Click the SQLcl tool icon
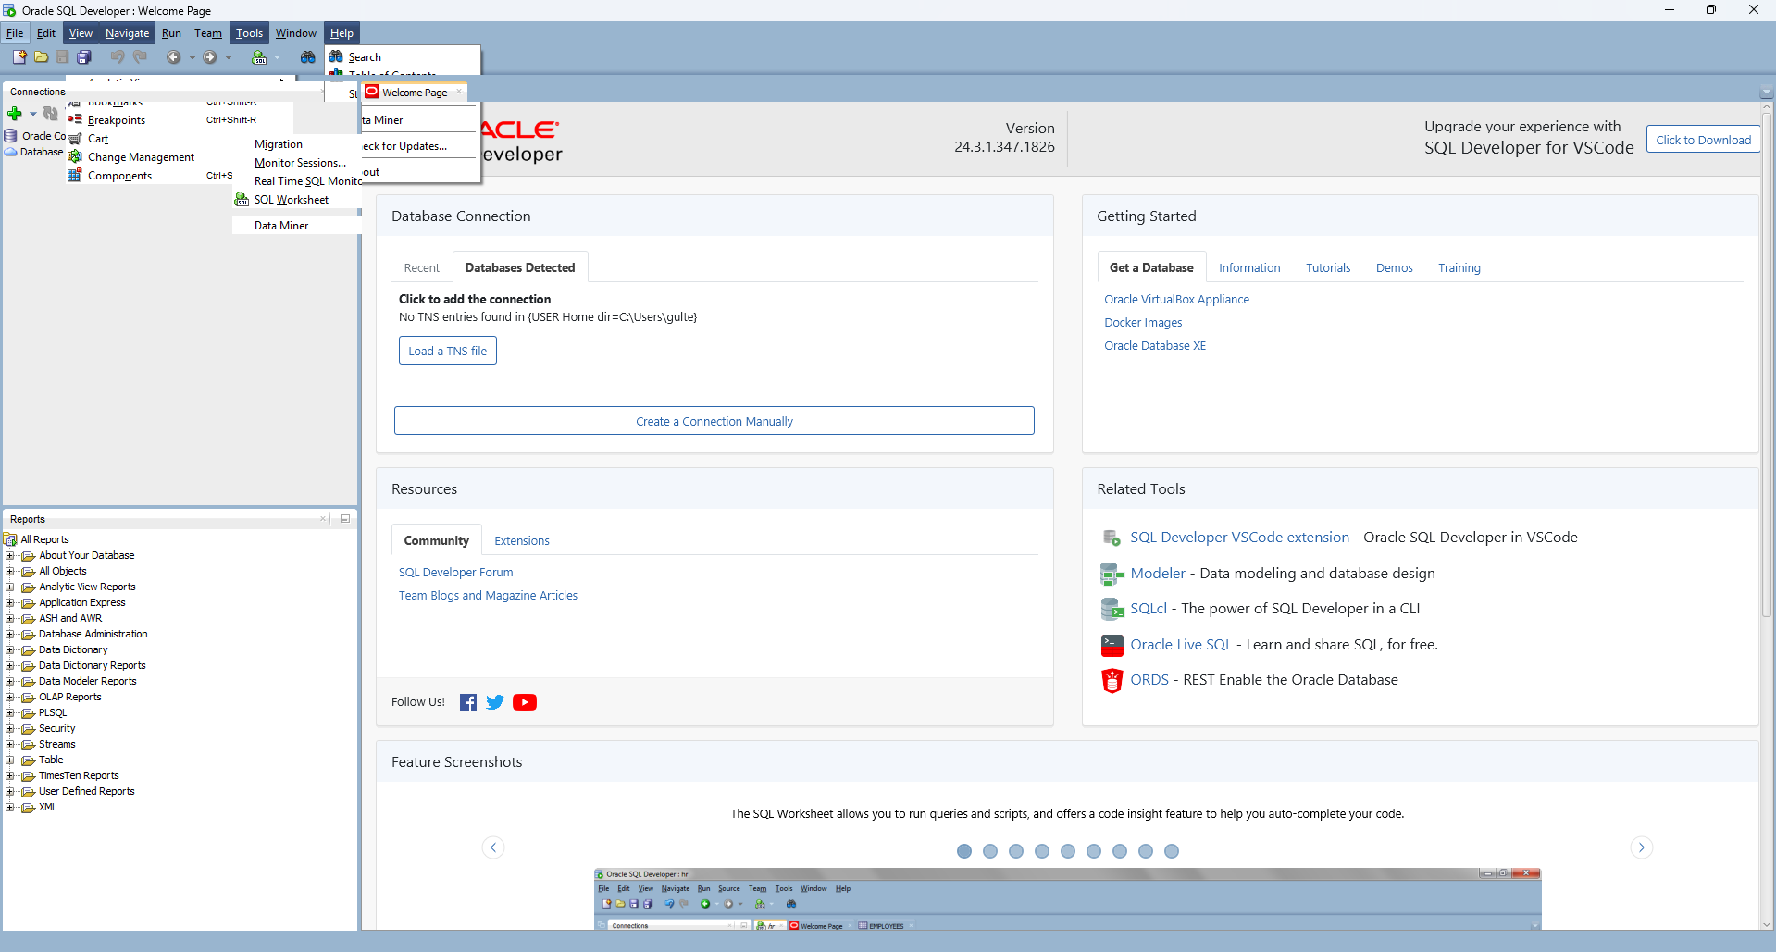1776x952 pixels. (1112, 609)
